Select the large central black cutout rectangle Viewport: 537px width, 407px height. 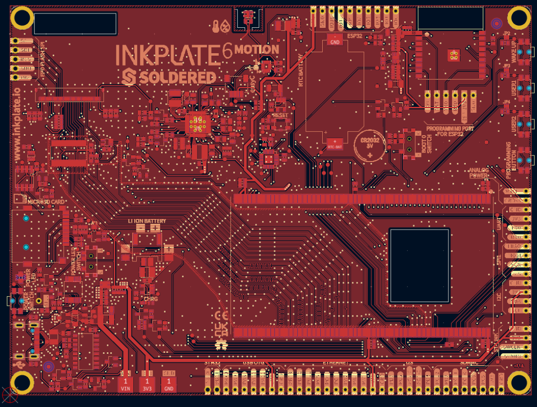tap(420, 266)
